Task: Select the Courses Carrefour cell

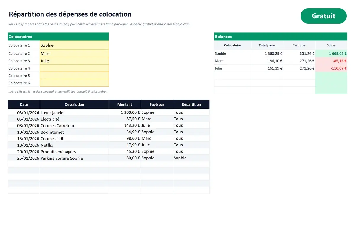Action: tap(74, 125)
